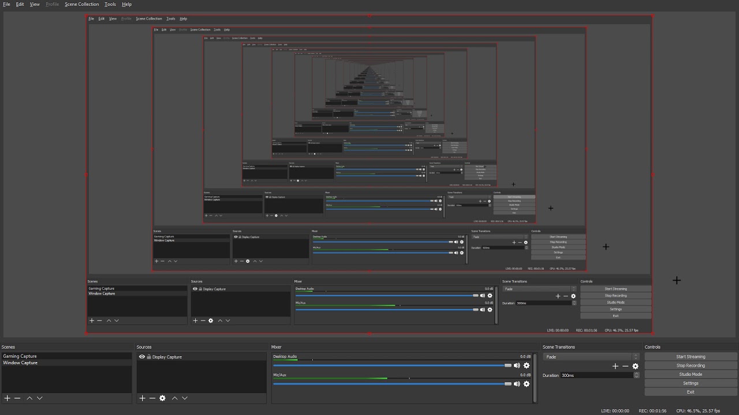Click the Start Streaming button
The height and width of the screenshot is (415, 739).
click(691, 357)
